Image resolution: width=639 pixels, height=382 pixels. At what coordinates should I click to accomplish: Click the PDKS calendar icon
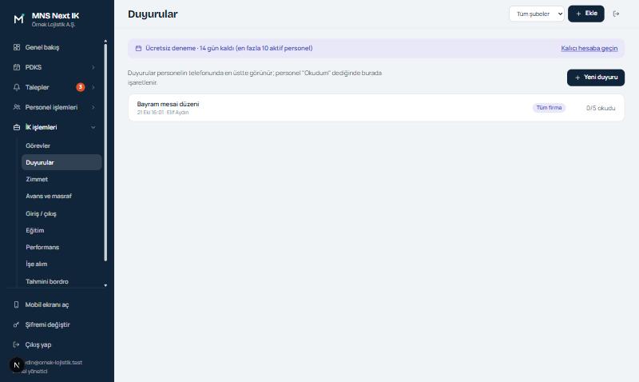pyautogui.click(x=17, y=67)
